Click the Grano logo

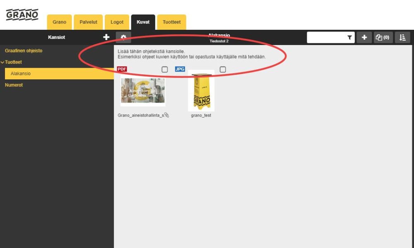[x=22, y=15]
